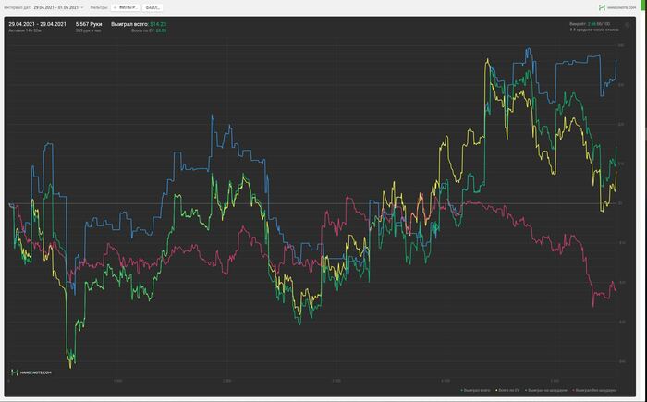Click the '5 567 Руки' hands count text
This screenshot has width=647, height=402.
89,24
